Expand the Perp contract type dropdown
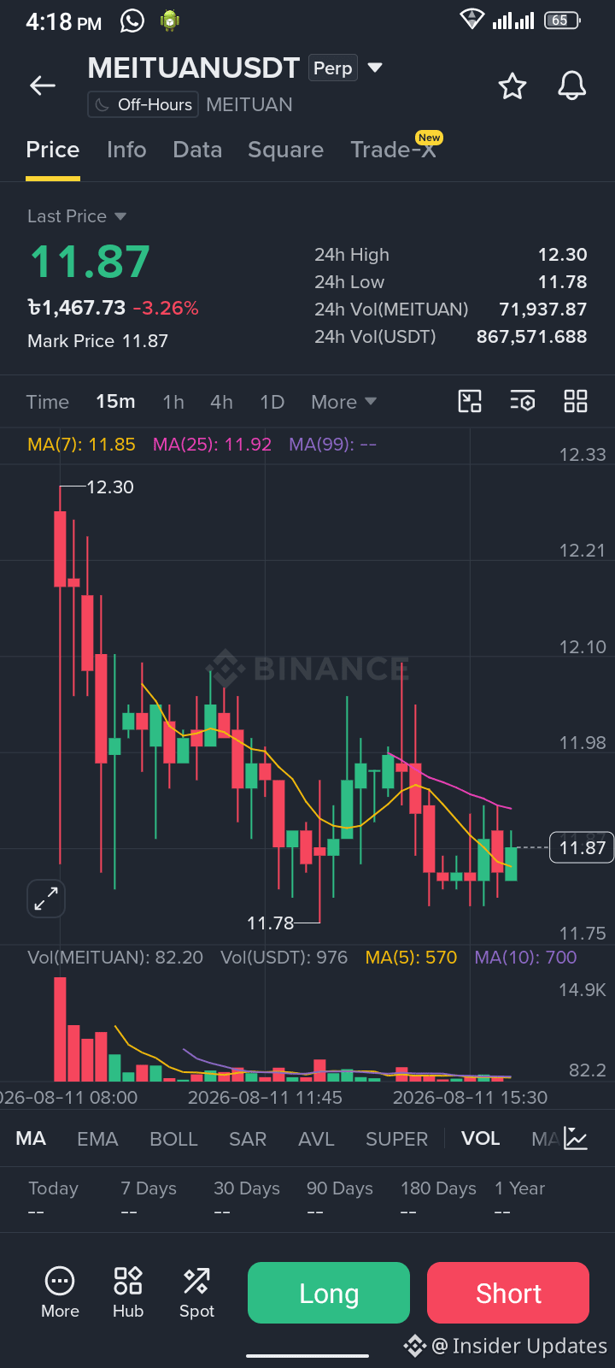Viewport: 615px width, 1368px height. pos(374,68)
